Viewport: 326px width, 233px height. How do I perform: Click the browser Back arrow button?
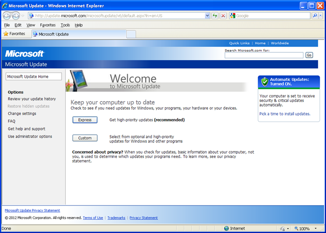7,16
